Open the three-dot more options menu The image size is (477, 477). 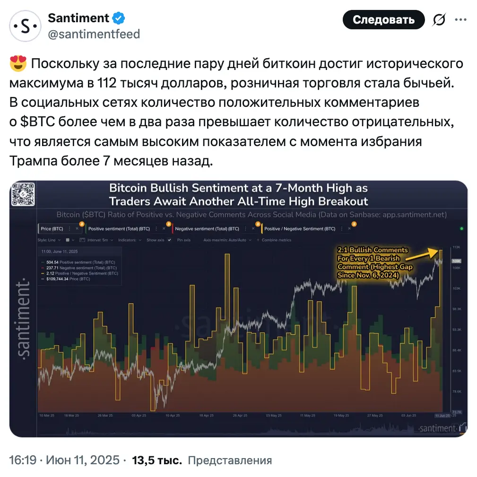pos(460,20)
